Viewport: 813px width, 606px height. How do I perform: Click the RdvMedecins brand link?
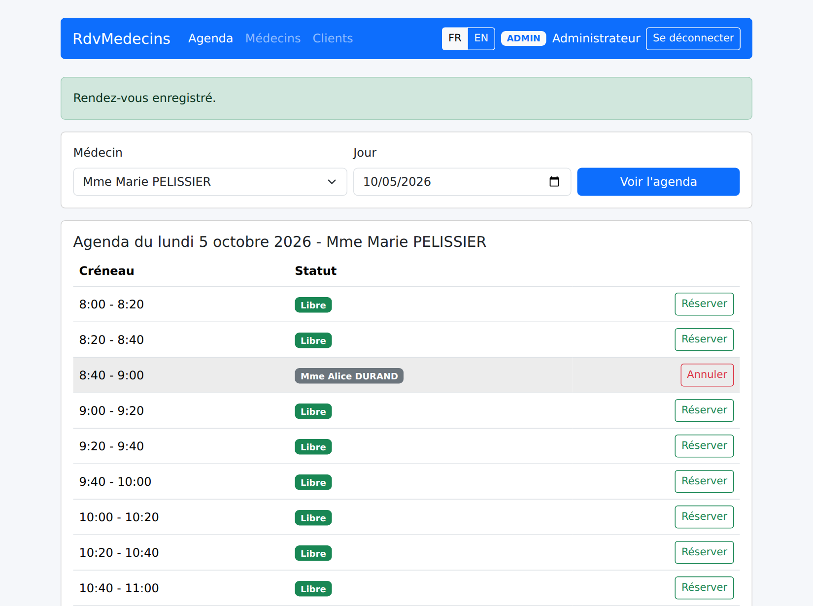click(x=122, y=38)
